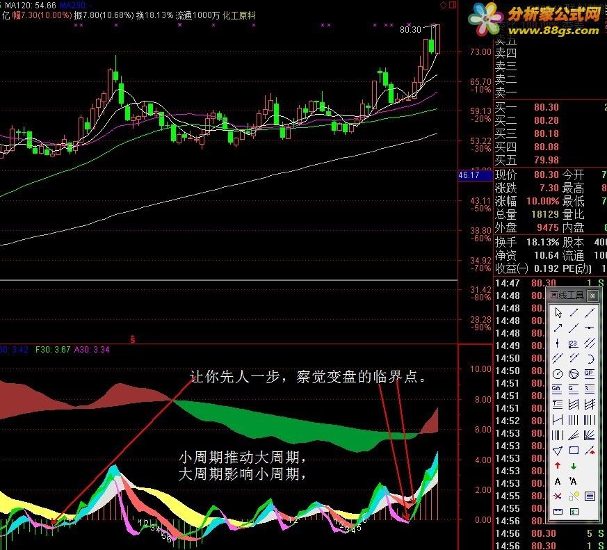Select the arrow line drawing tool
607x550 pixels.
tap(558, 327)
